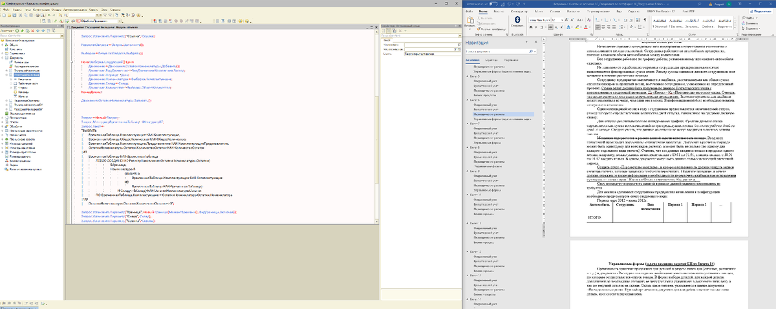Open Рецензирование tab in Word ribbon
The height and width of the screenshot is (309, 776).
tap(599, 12)
